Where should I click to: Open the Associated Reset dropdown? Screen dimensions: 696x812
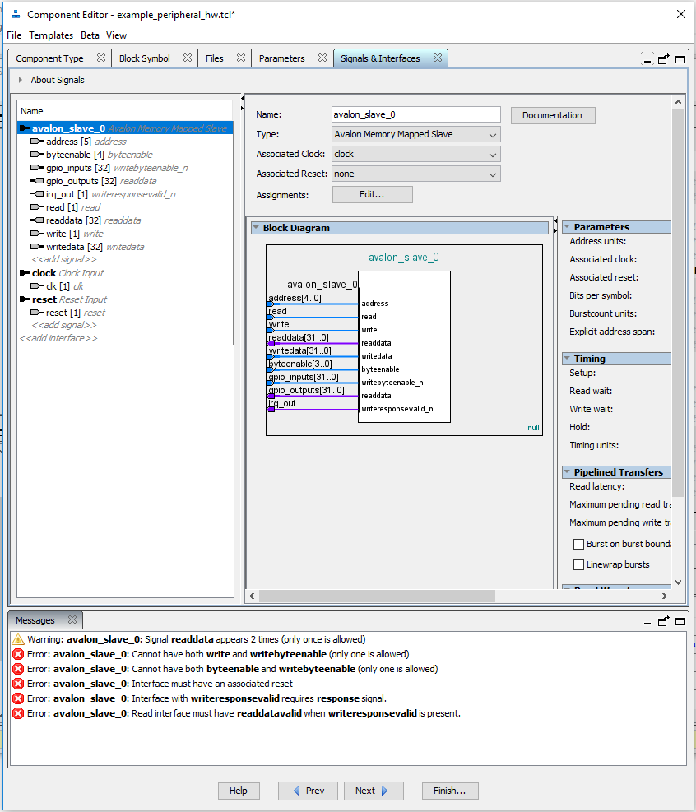(x=415, y=174)
